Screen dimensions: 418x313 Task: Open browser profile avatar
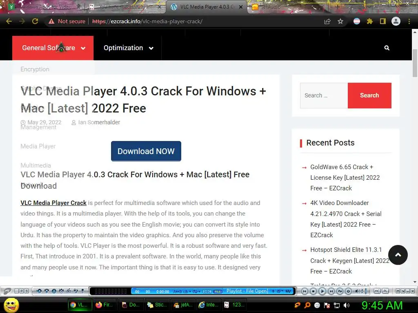[x=396, y=21]
